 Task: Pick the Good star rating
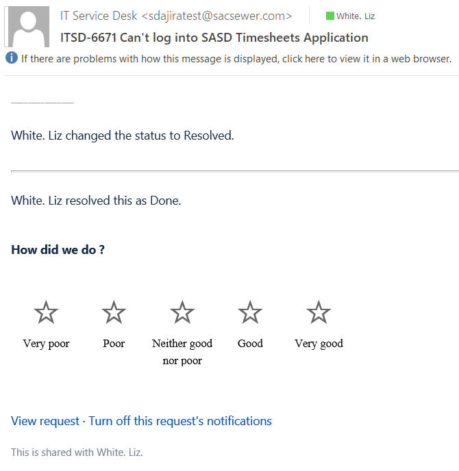tap(250, 312)
